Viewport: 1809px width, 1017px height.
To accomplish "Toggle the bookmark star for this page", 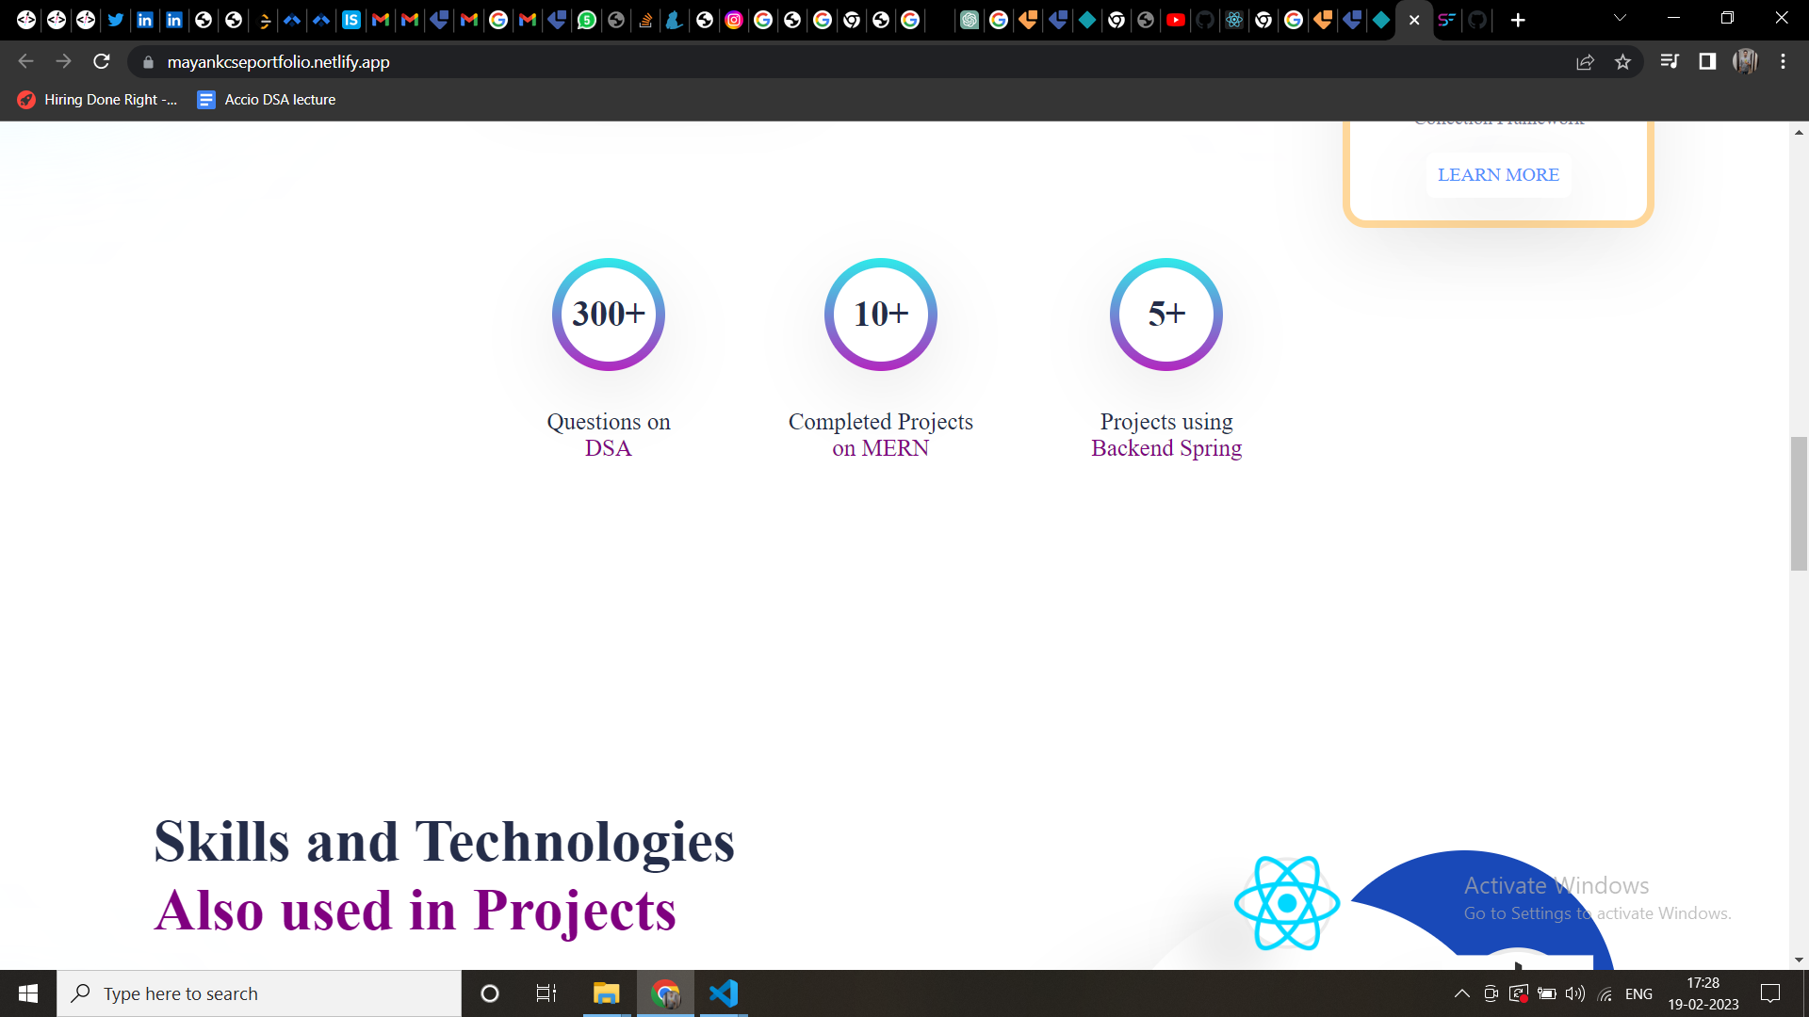I will 1622,61.
